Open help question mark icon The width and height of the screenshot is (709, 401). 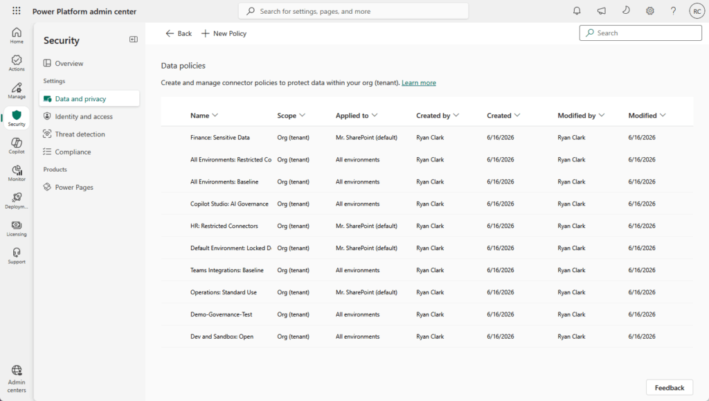tap(673, 11)
